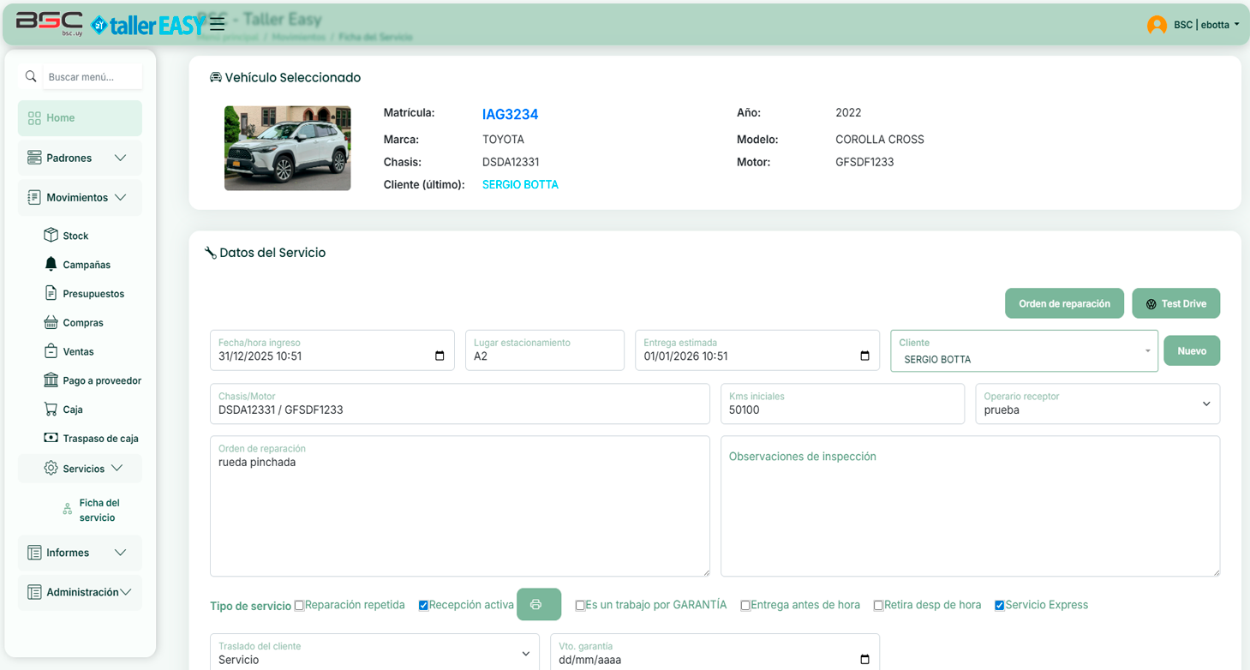This screenshot has width=1250, height=670.
Task: Click the print icon next to Recepción activa
Action: click(x=539, y=605)
